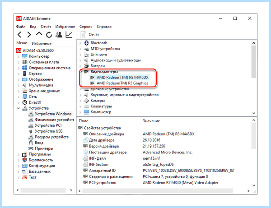Screen dimensions: 271x208
Task: Click the AIDA64 v5.50.3600 root icon
Action: (x=19, y=51)
